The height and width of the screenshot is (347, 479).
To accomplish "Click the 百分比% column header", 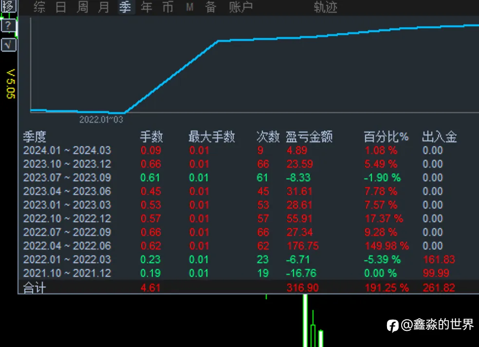I will point(386,136).
